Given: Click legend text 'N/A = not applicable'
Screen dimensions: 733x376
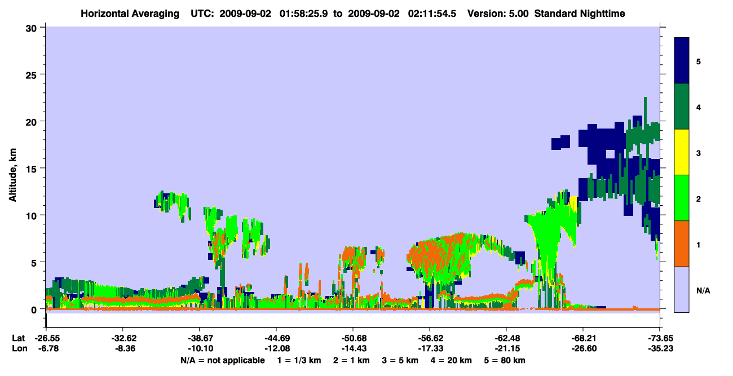Looking at the screenshot, I should click(222, 360).
